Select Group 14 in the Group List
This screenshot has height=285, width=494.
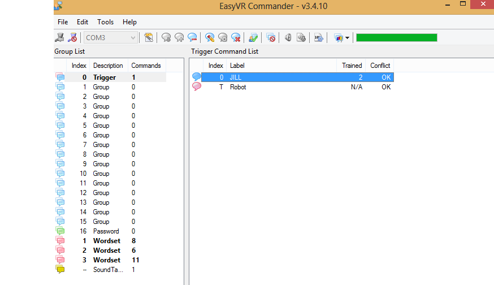pyautogui.click(x=110, y=212)
